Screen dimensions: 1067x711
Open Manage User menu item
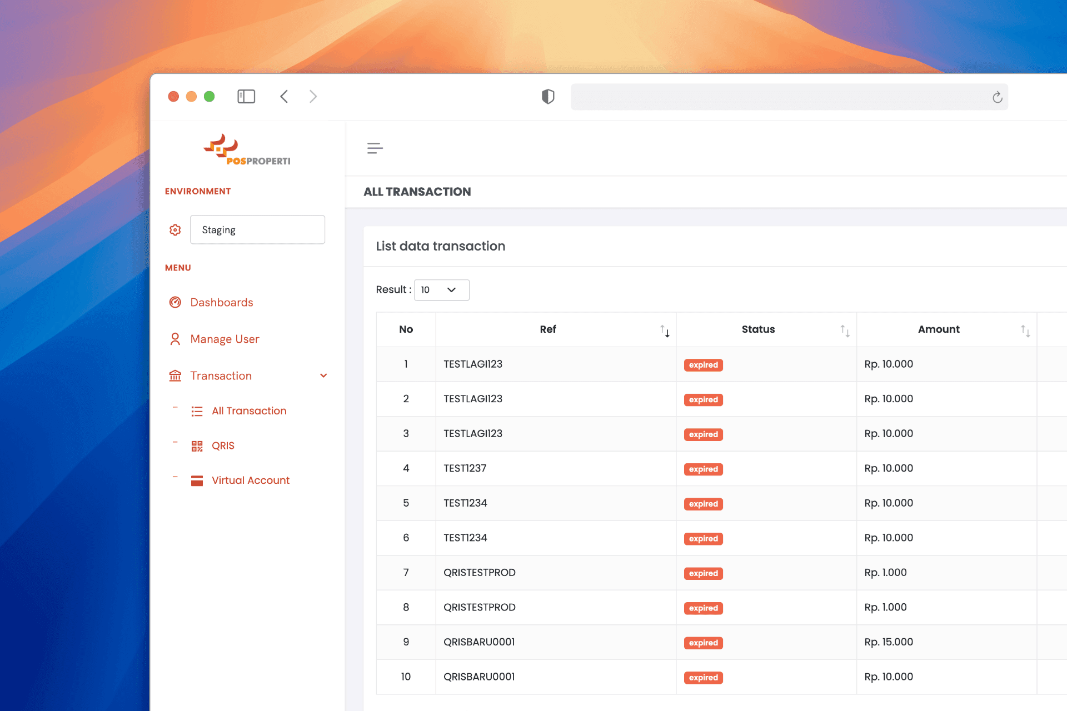(225, 339)
